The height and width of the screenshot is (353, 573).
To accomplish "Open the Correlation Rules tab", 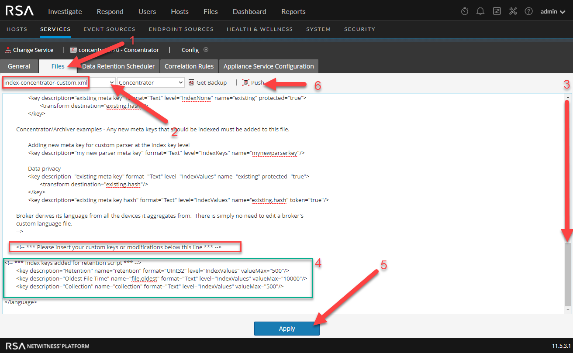I will coord(189,66).
